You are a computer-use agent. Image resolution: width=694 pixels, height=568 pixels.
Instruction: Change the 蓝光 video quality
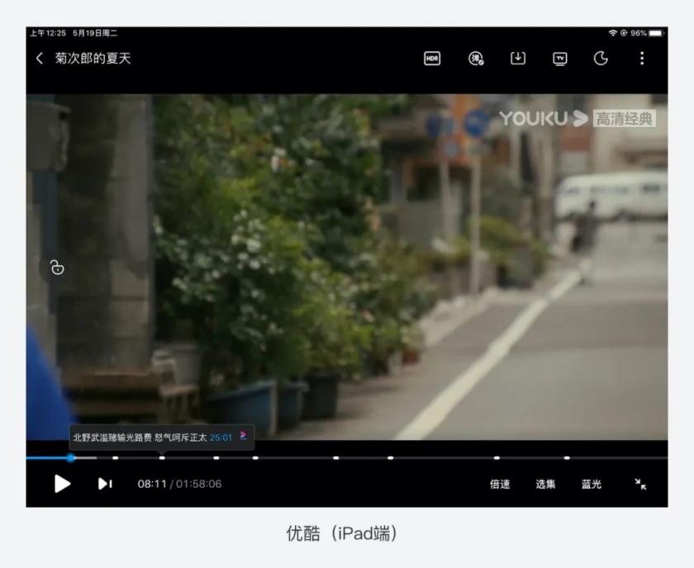pyautogui.click(x=592, y=484)
